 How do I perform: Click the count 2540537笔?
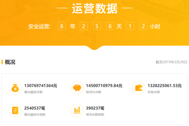pos(35,108)
